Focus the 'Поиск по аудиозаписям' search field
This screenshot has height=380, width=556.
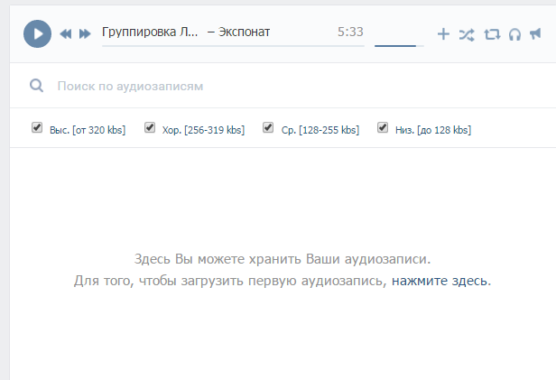coord(271,87)
